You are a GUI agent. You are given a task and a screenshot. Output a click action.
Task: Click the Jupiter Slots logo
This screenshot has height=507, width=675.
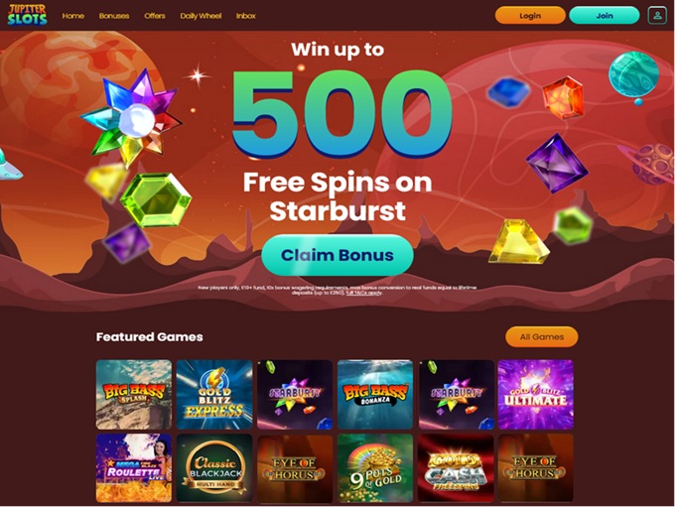[27, 15]
